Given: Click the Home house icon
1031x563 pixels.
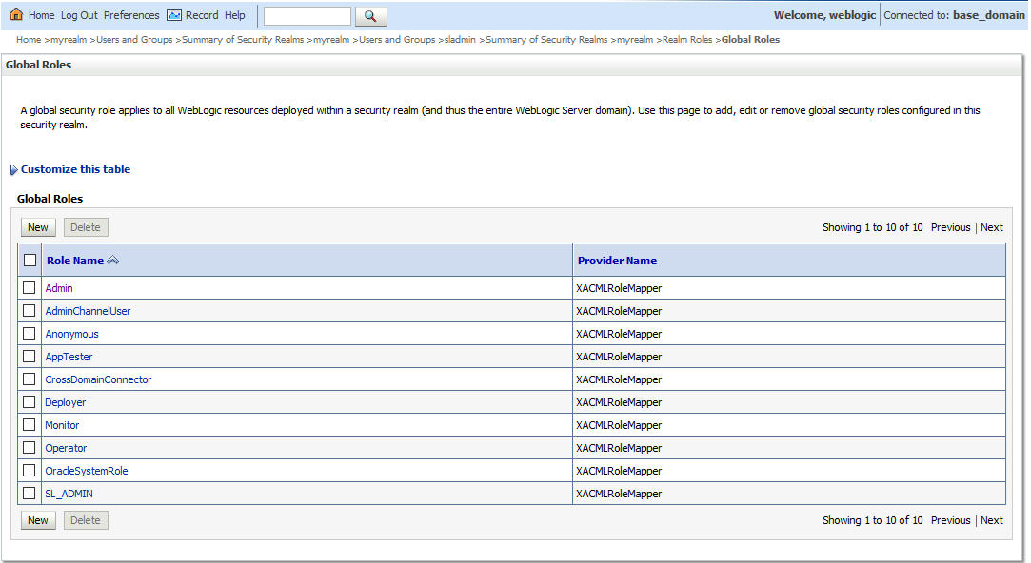Looking at the screenshot, I should click(16, 14).
